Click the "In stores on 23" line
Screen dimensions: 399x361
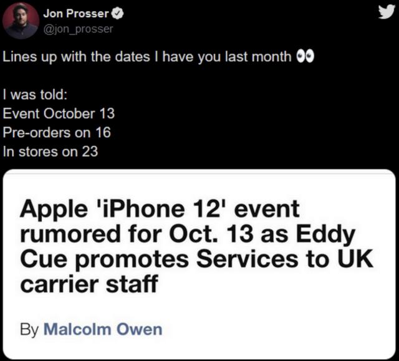point(50,152)
